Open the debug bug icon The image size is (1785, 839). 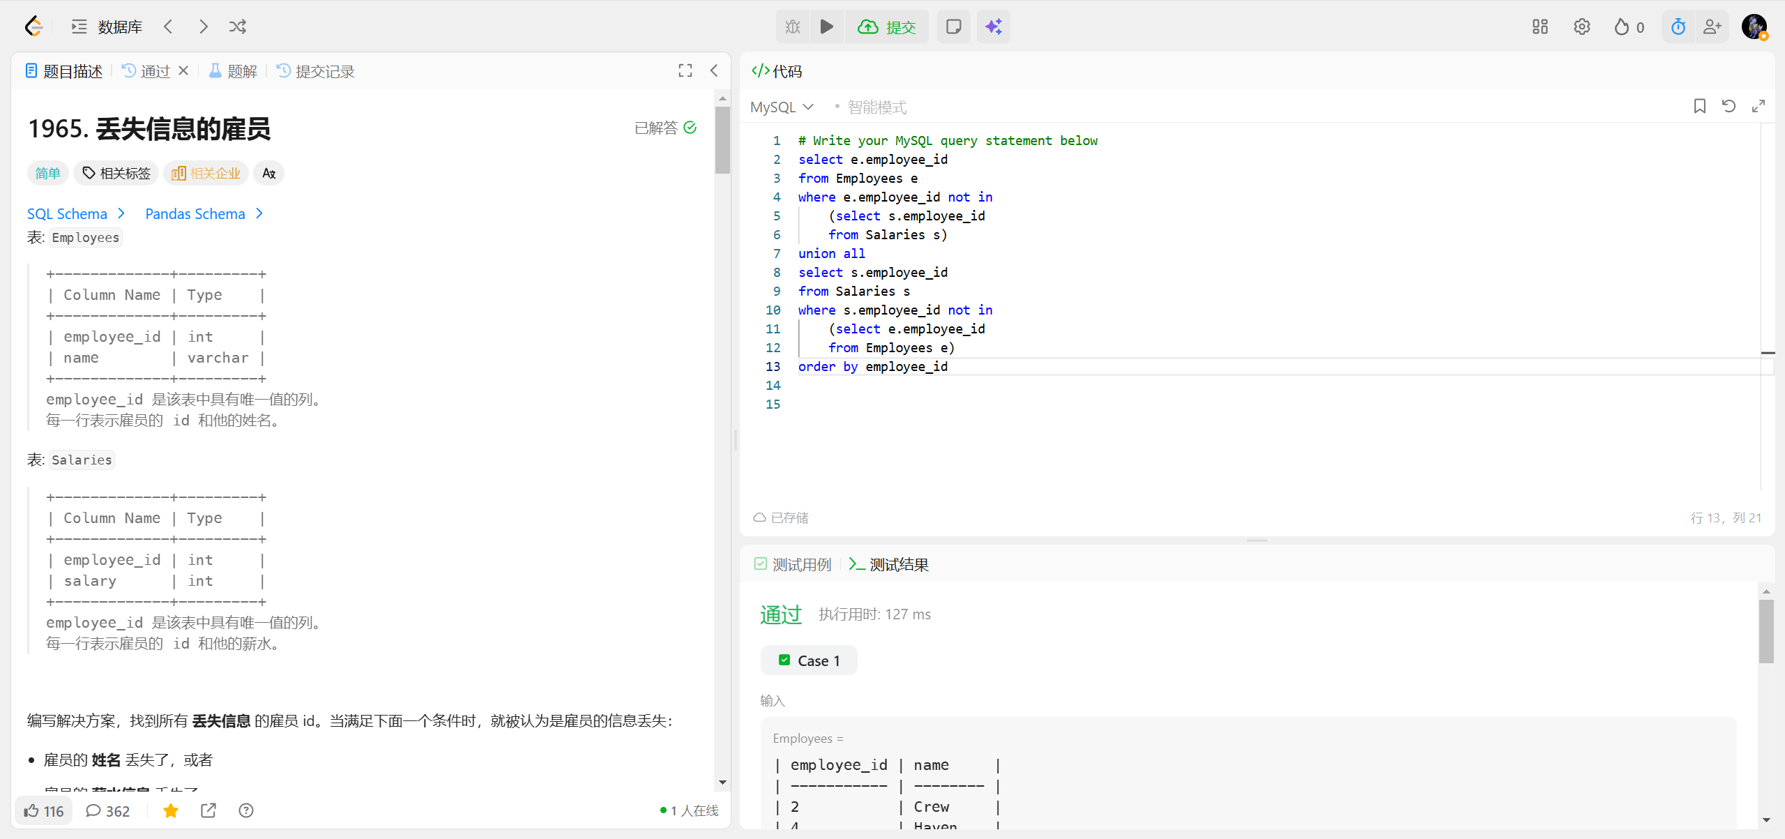point(793,27)
